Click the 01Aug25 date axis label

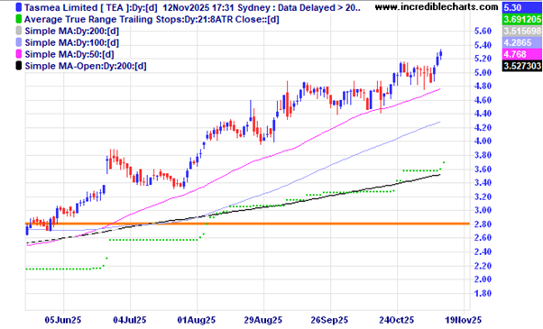(x=197, y=320)
